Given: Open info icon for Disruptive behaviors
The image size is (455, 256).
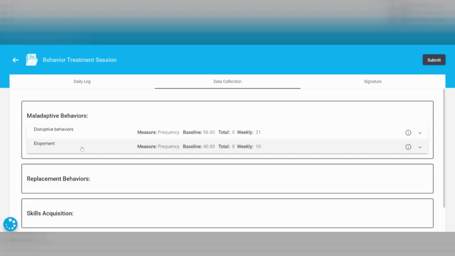Looking at the screenshot, I should pyautogui.click(x=408, y=132).
